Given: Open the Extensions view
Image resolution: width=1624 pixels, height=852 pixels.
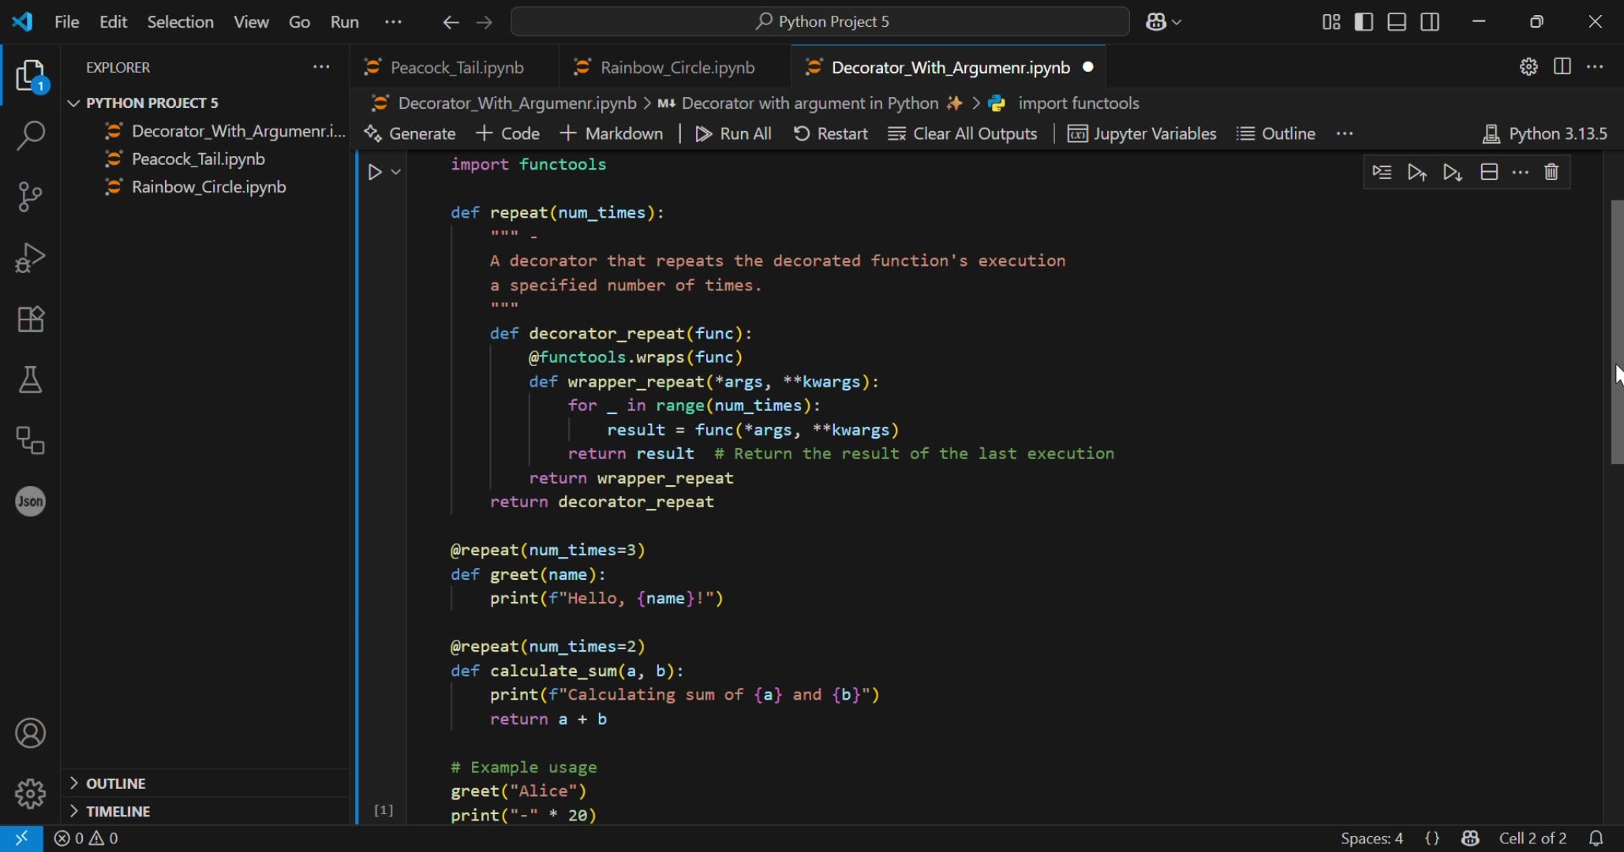Looking at the screenshot, I should coord(30,319).
